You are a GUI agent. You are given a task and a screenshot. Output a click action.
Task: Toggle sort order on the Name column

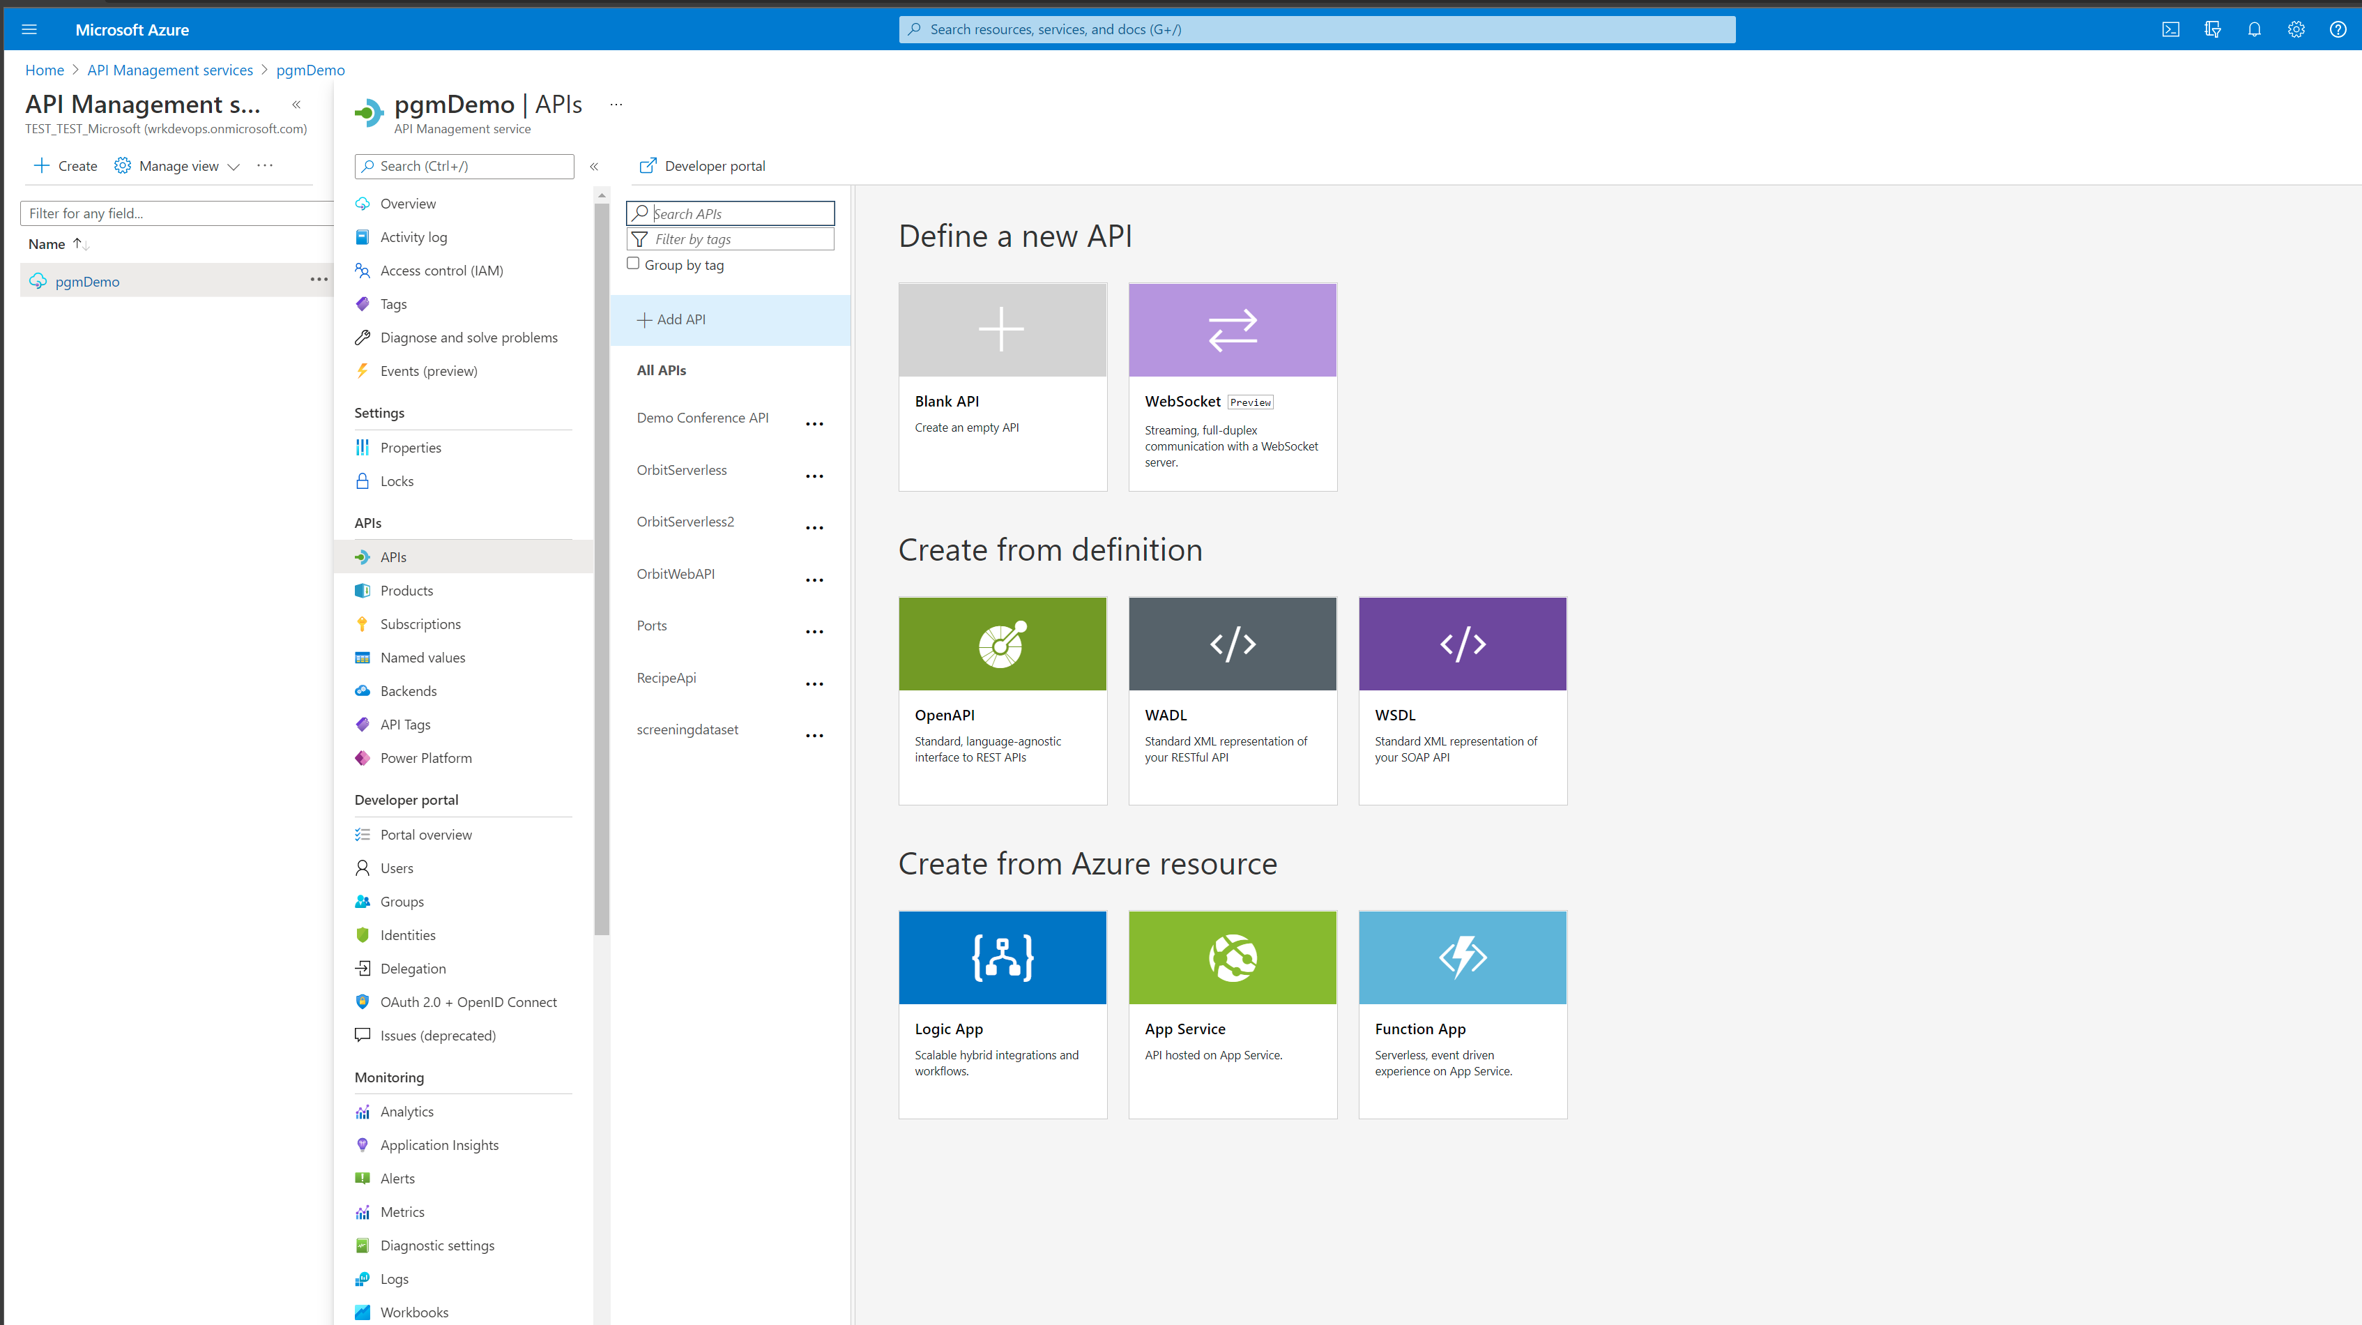pos(82,244)
